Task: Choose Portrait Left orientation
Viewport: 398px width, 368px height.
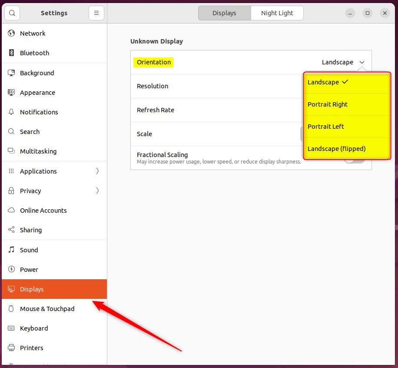Action: 347,127
